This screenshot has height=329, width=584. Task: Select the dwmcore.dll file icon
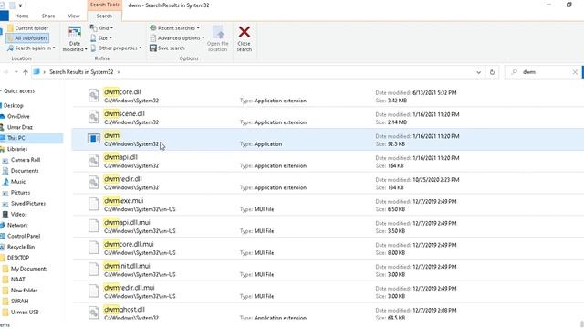pos(94,95)
